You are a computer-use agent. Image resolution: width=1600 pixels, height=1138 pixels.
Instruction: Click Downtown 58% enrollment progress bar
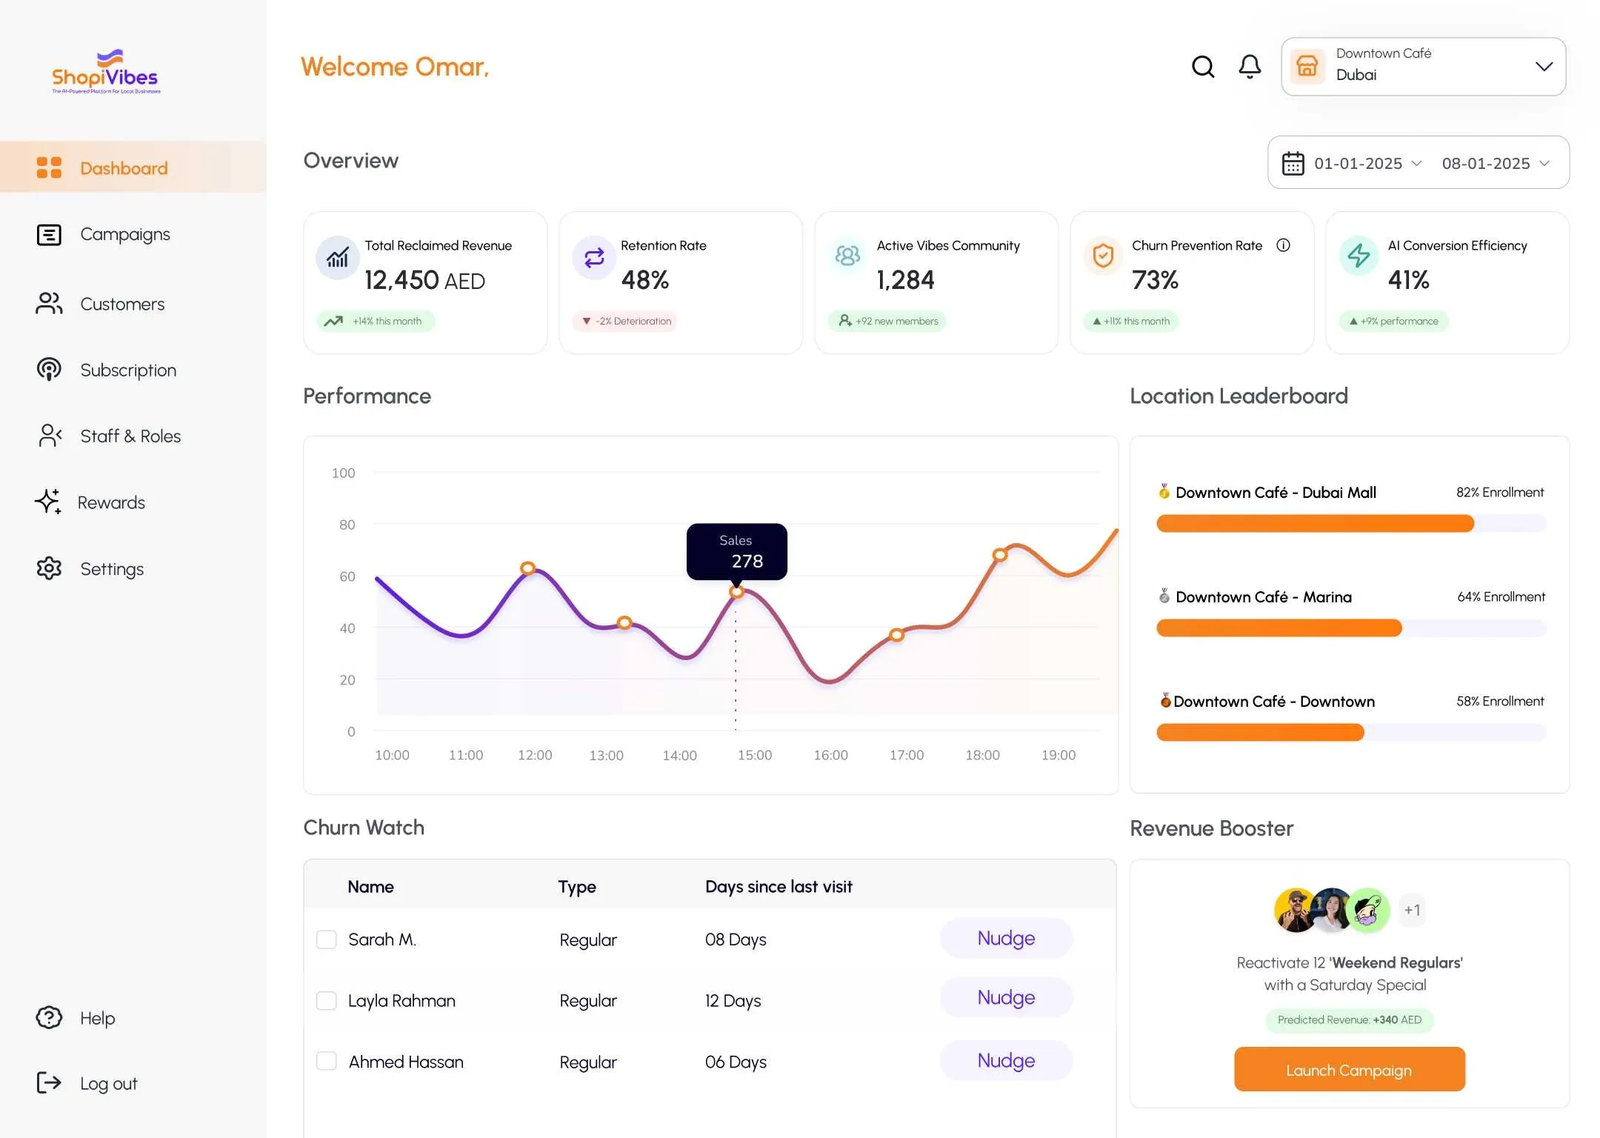click(x=1351, y=733)
